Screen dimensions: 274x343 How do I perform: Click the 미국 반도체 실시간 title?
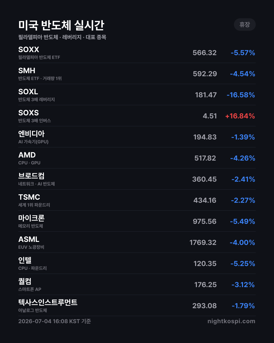pyautogui.click(x=61, y=25)
